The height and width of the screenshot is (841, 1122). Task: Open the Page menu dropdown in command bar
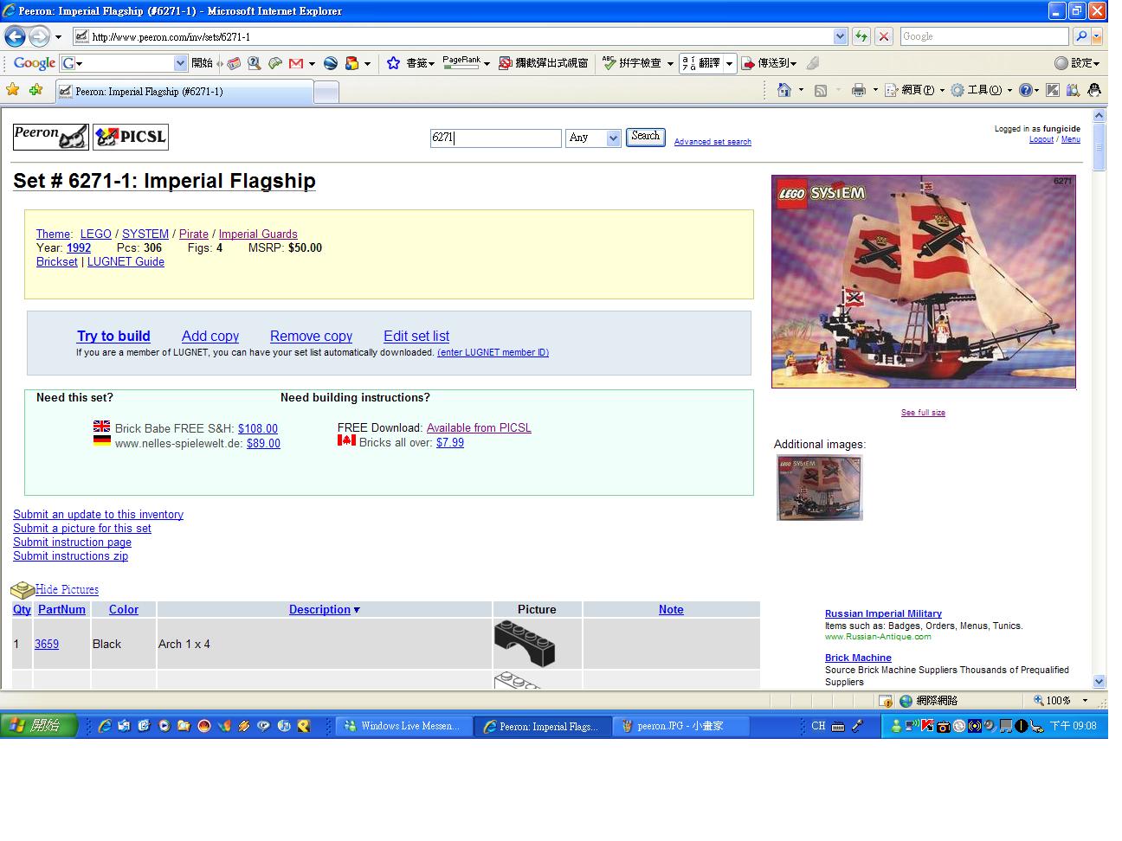[x=914, y=90]
